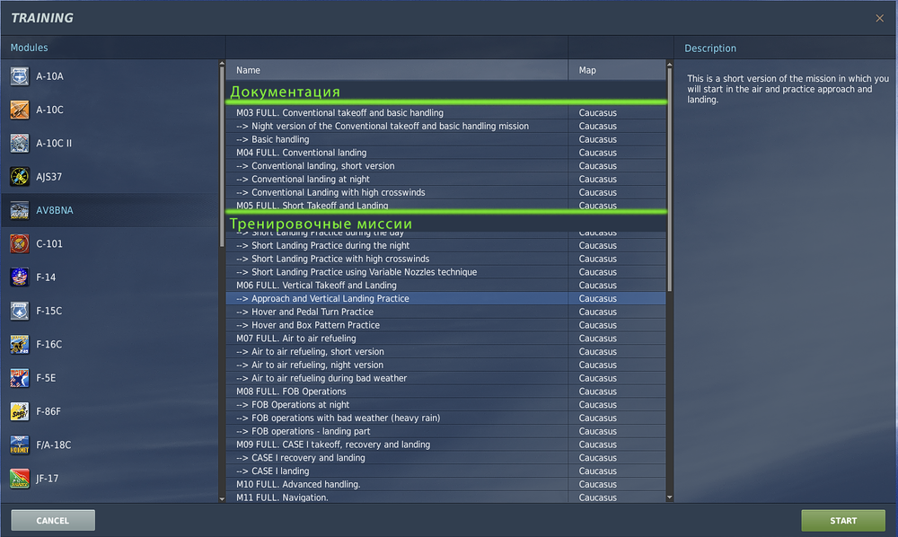Select the CASE I landing mission

(x=445, y=471)
